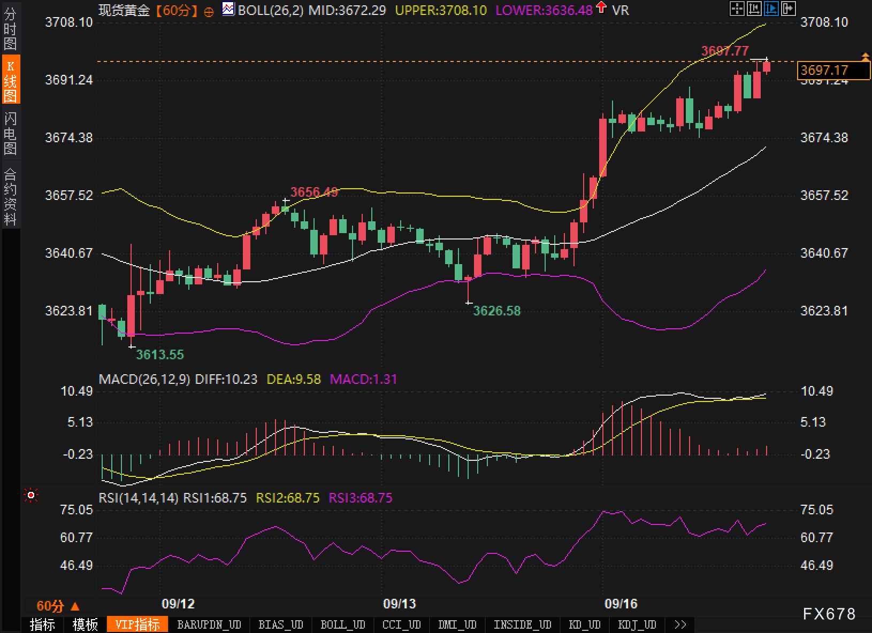Click the highlighted blue play-forward chart icon
This screenshot has height=633, width=872.
(x=771, y=8)
